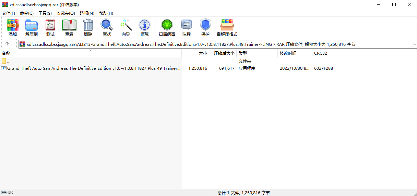Click the archive path address field

(218, 44)
